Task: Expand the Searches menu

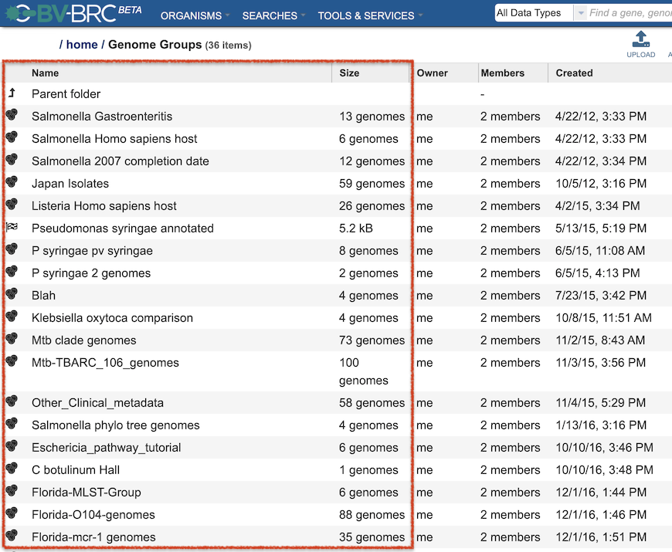Action: point(273,16)
